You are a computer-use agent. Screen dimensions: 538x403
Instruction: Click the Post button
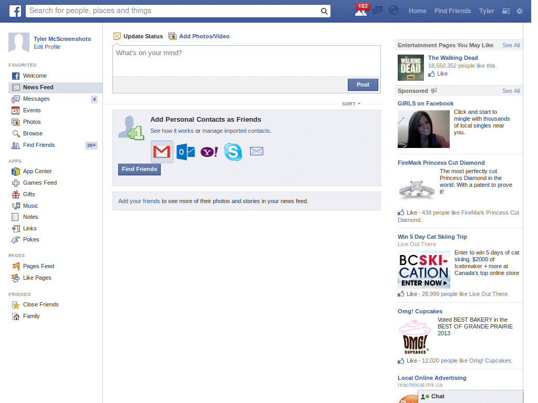click(x=363, y=84)
